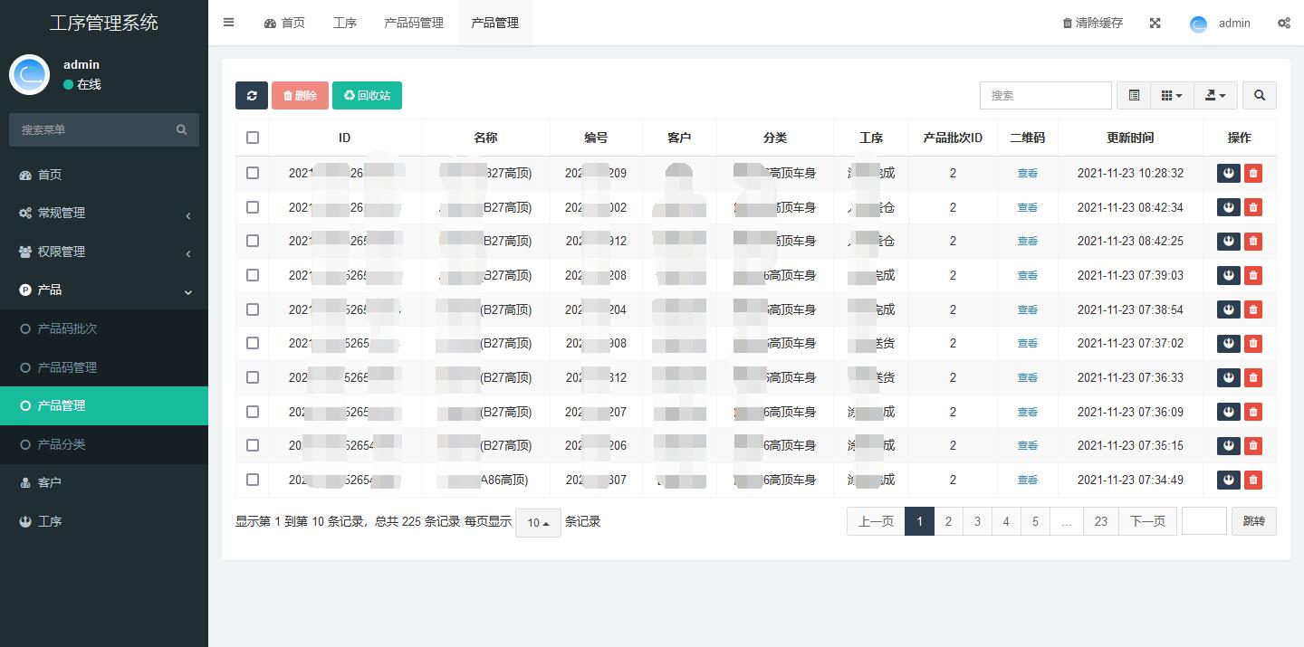Collapse the 产品 sidebar menu
Screen dimensions: 1304x647
[x=104, y=290]
